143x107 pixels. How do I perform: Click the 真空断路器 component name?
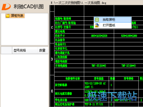click(x=61, y=85)
